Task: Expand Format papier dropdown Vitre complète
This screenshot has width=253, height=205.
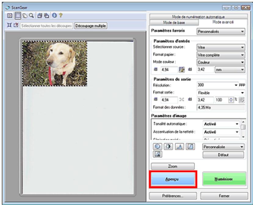Action: [221, 55]
